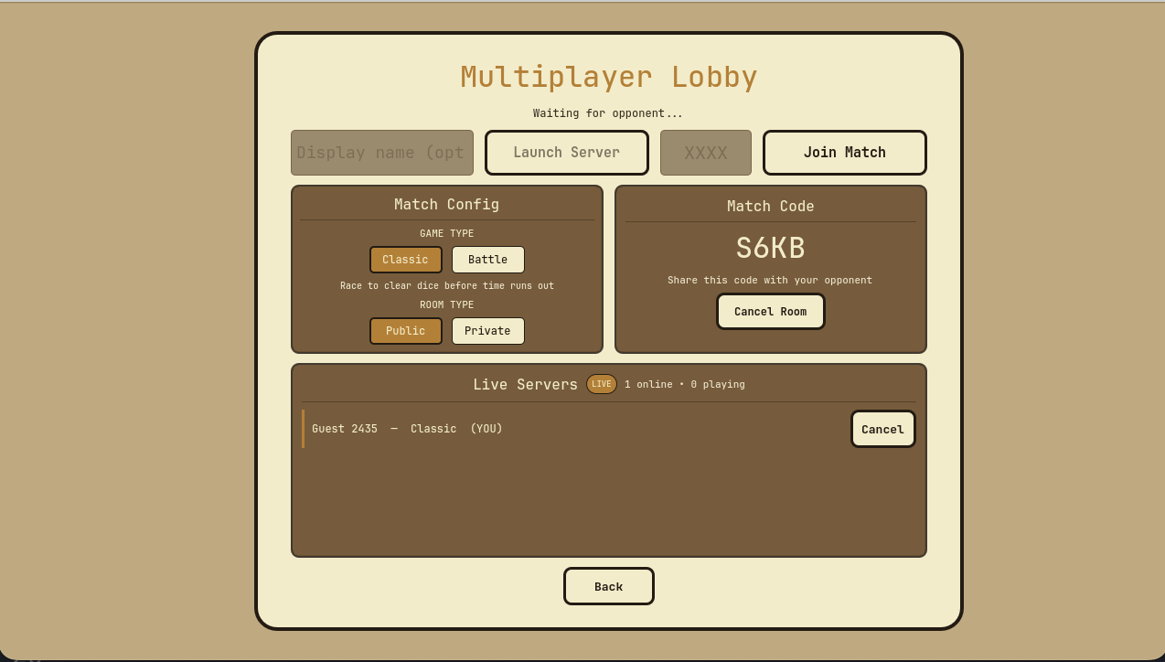Click the Multiplayer Lobby title
The width and height of the screenshot is (1165, 662).
pos(608,77)
